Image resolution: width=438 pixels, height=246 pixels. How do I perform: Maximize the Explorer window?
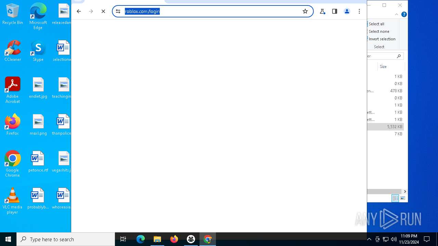384,5
